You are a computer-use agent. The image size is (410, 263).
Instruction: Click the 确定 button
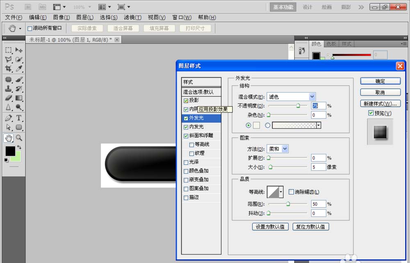tap(380, 81)
